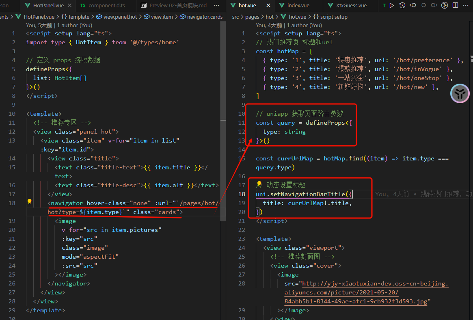Open More Actions menu of right editor group
Viewport: 473px width, 320px height.
(x=466, y=5)
